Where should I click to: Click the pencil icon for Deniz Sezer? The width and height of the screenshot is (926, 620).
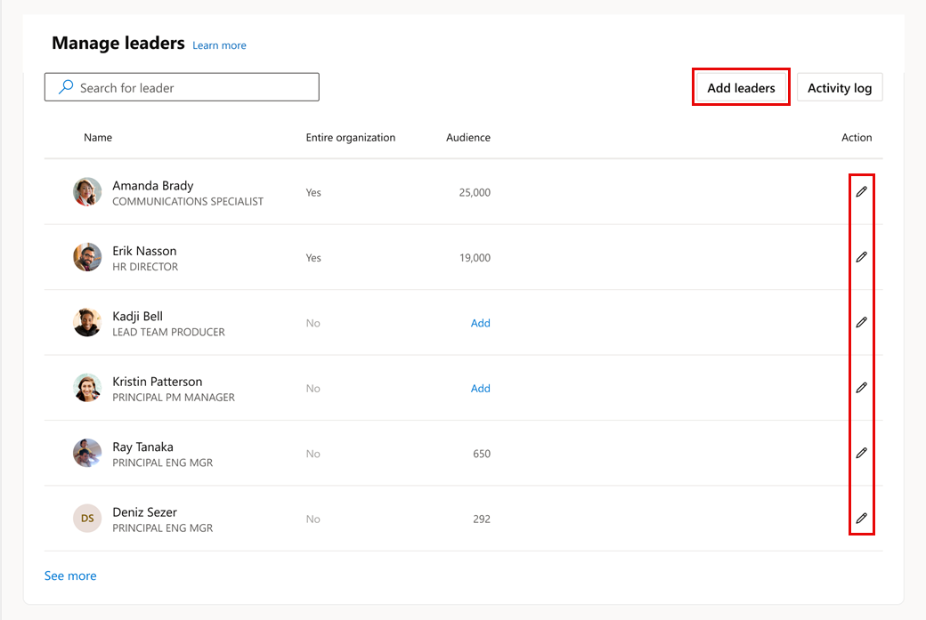tap(861, 519)
